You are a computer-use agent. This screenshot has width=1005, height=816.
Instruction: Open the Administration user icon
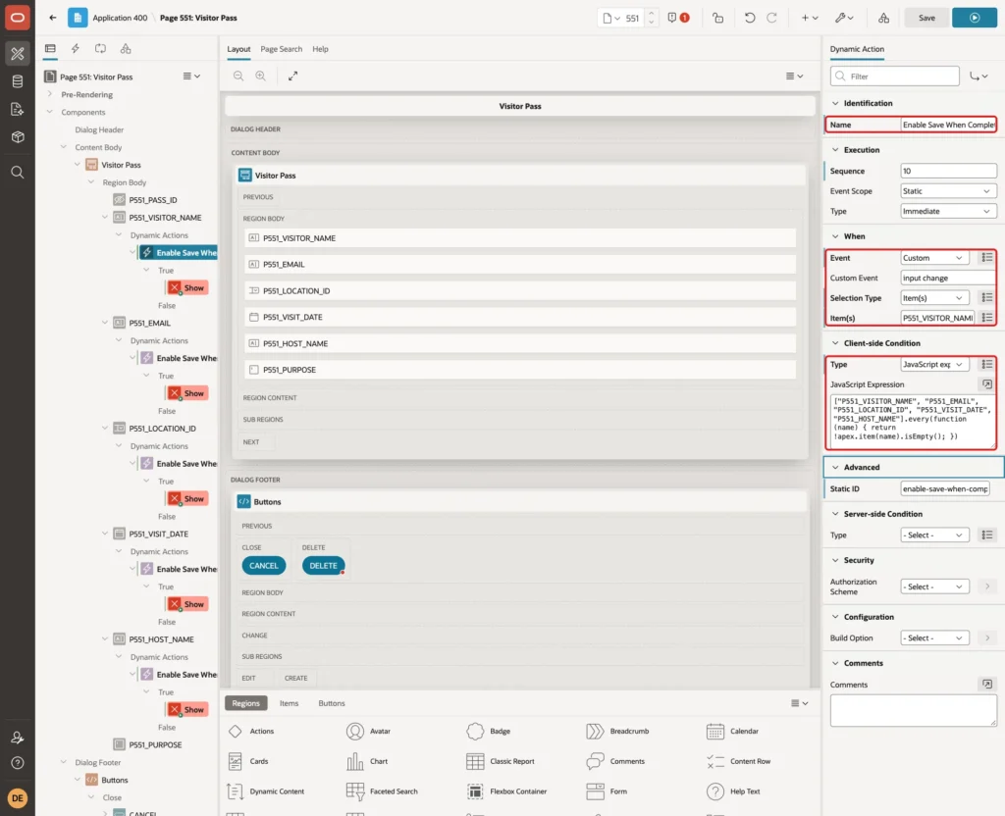click(x=18, y=738)
